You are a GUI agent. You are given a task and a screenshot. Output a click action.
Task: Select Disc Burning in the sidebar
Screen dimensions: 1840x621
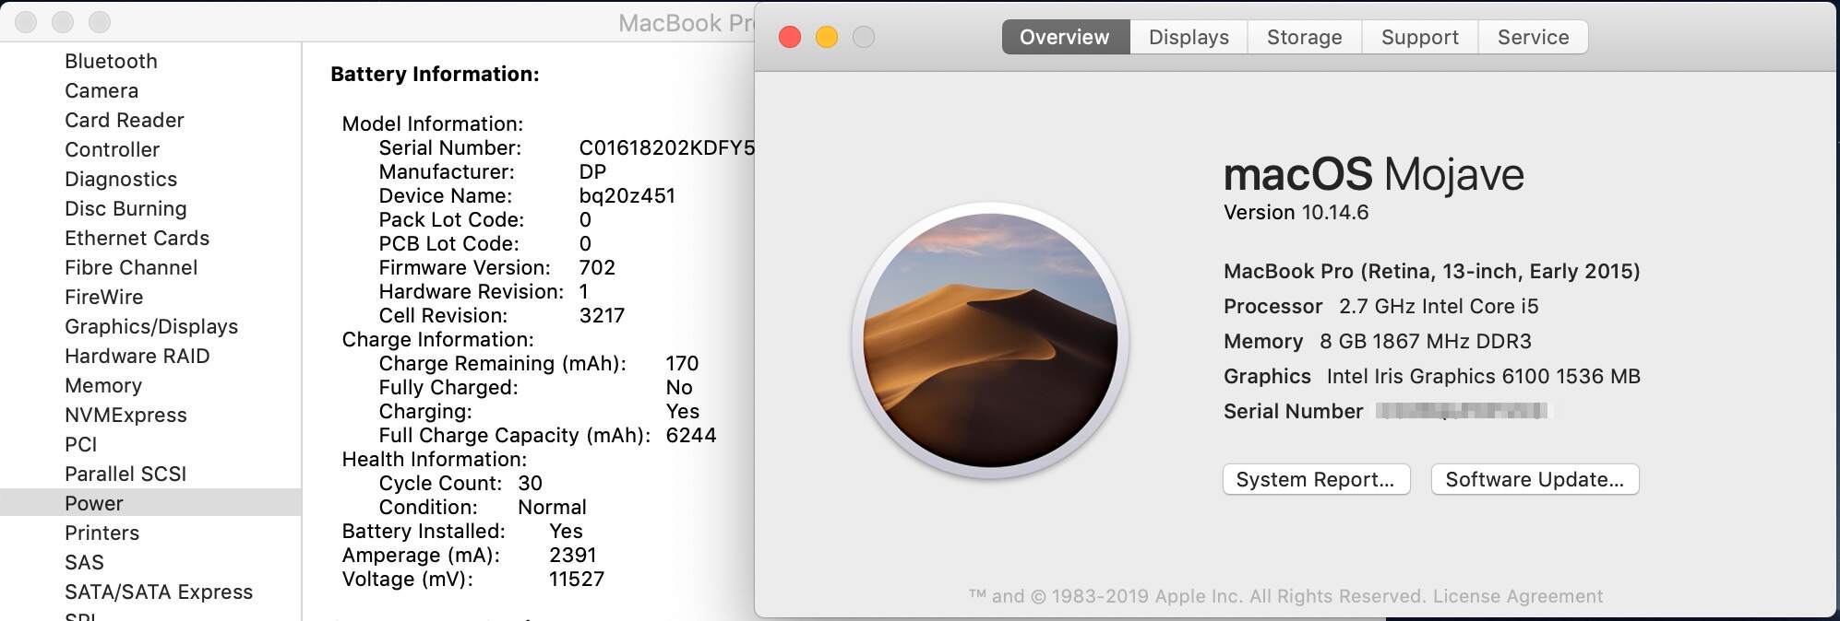coord(125,208)
